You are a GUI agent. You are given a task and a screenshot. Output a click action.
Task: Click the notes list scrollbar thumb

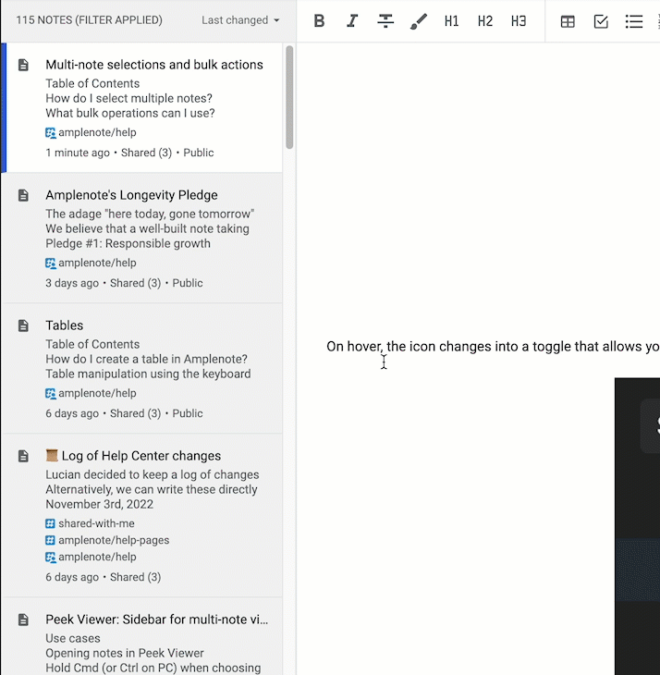tap(289, 97)
